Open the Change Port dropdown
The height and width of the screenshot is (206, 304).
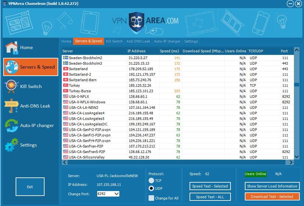click(116, 194)
